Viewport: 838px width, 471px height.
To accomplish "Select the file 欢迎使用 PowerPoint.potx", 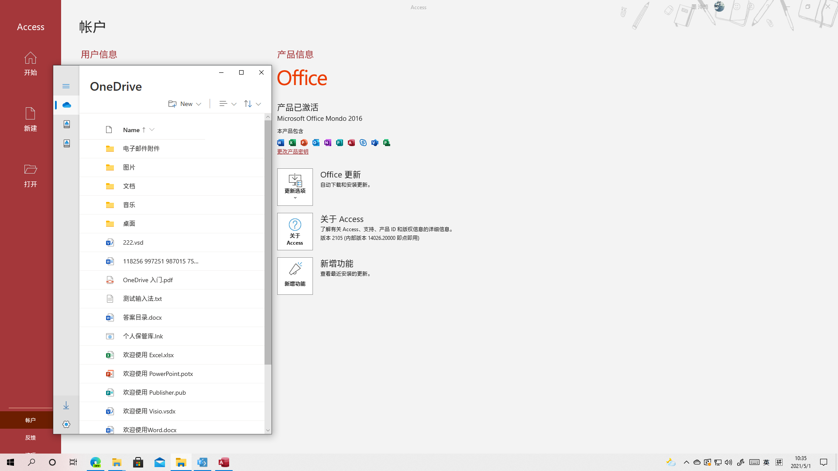I will [x=172, y=374].
